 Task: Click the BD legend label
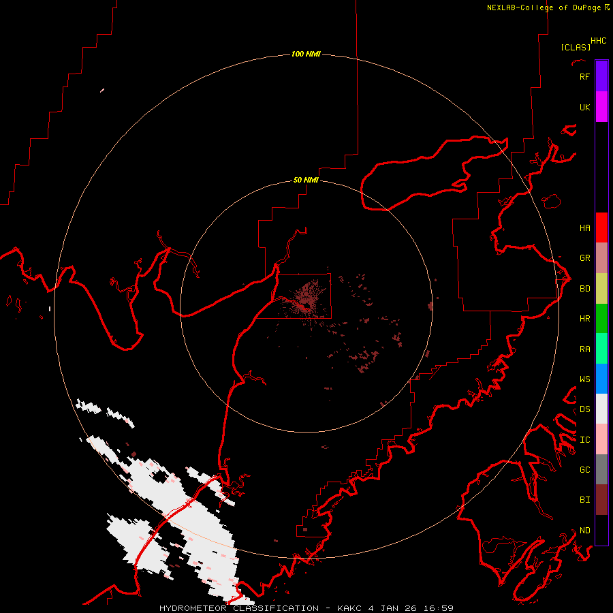click(584, 289)
